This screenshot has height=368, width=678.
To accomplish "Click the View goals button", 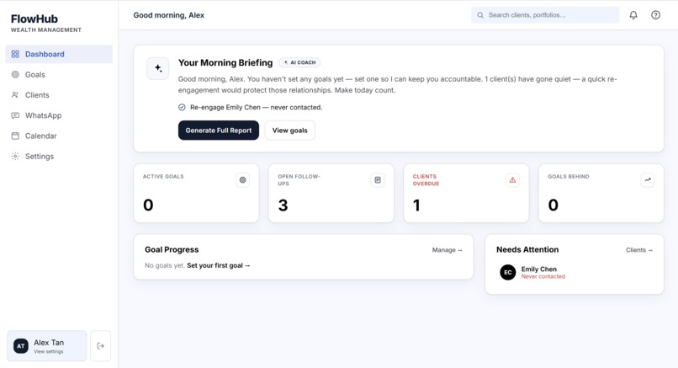I will pyautogui.click(x=289, y=131).
